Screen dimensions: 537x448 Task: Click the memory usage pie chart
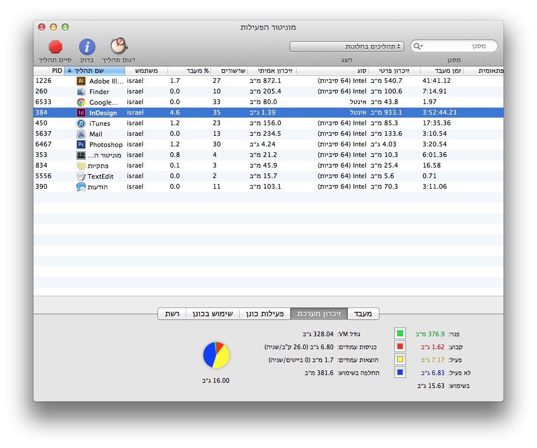point(216,355)
